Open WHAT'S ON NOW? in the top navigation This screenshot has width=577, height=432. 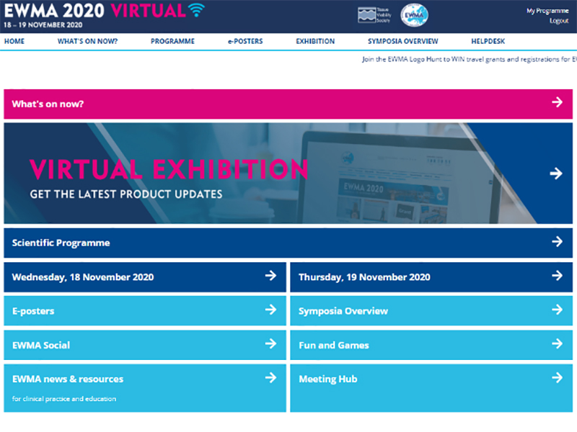[x=87, y=42]
